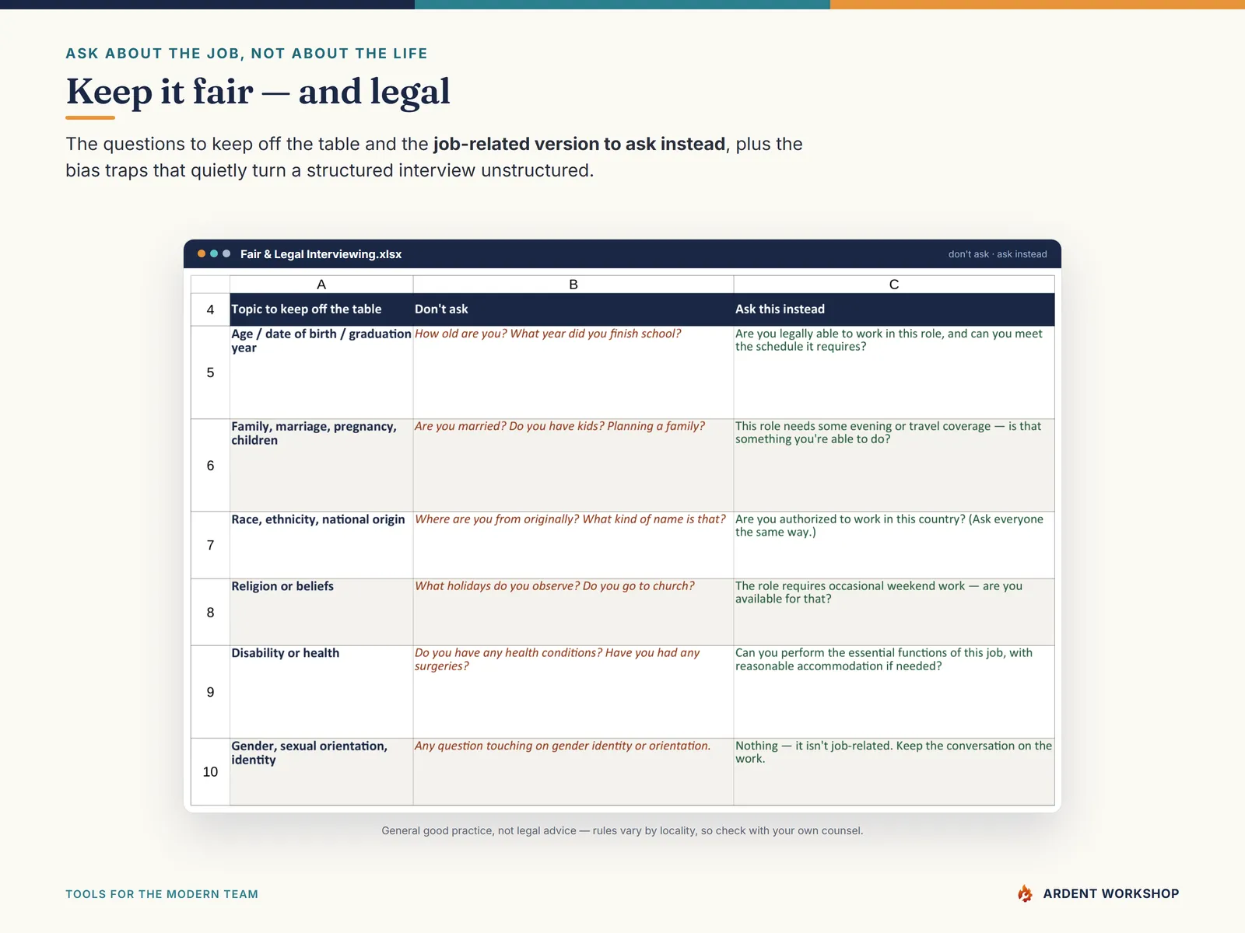Select row 10 header
The width and height of the screenshot is (1245, 933).
click(210, 771)
